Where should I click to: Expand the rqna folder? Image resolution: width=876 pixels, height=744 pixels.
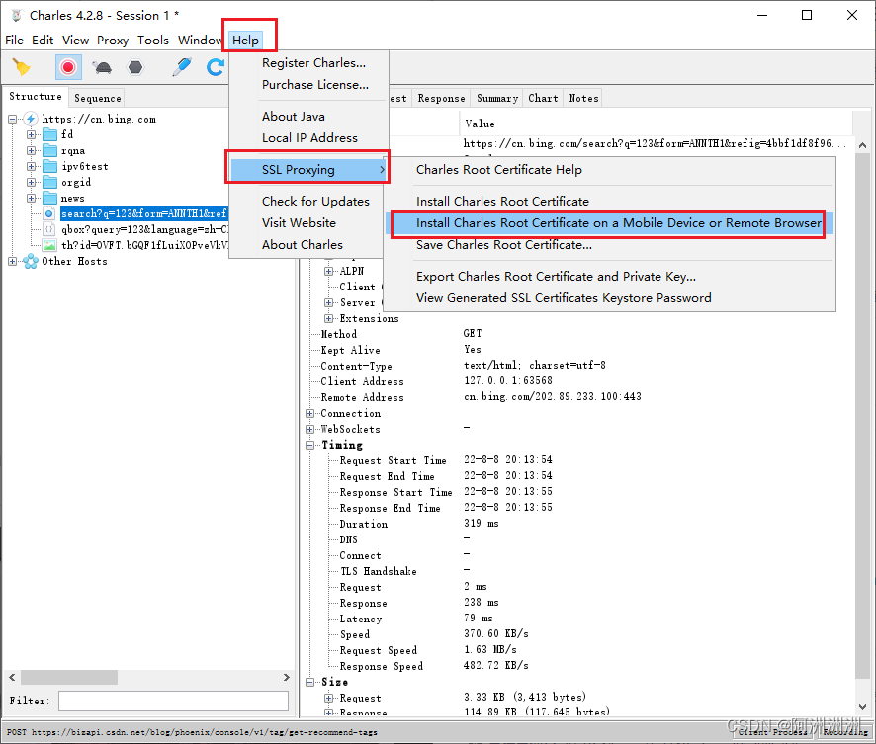click(31, 151)
